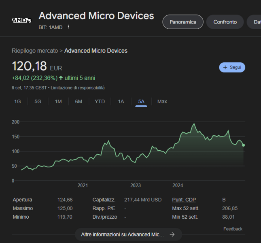The image size is (261, 243).
Task: Click the Punt. CDP label
Action: (184, 200)
